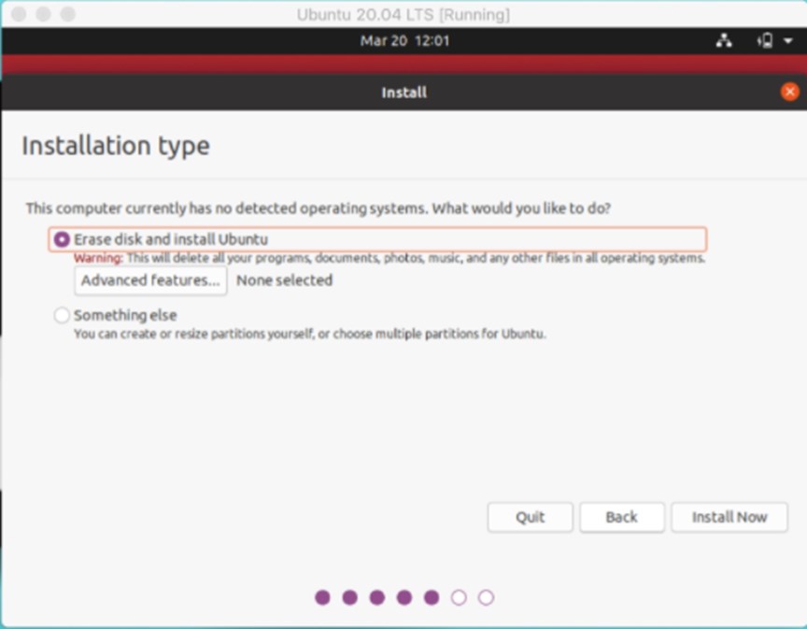Image resolution: width=807 pixels, height=629 pixels.
Task: Click the Install title bar label
Action: [x=404, y=93]
